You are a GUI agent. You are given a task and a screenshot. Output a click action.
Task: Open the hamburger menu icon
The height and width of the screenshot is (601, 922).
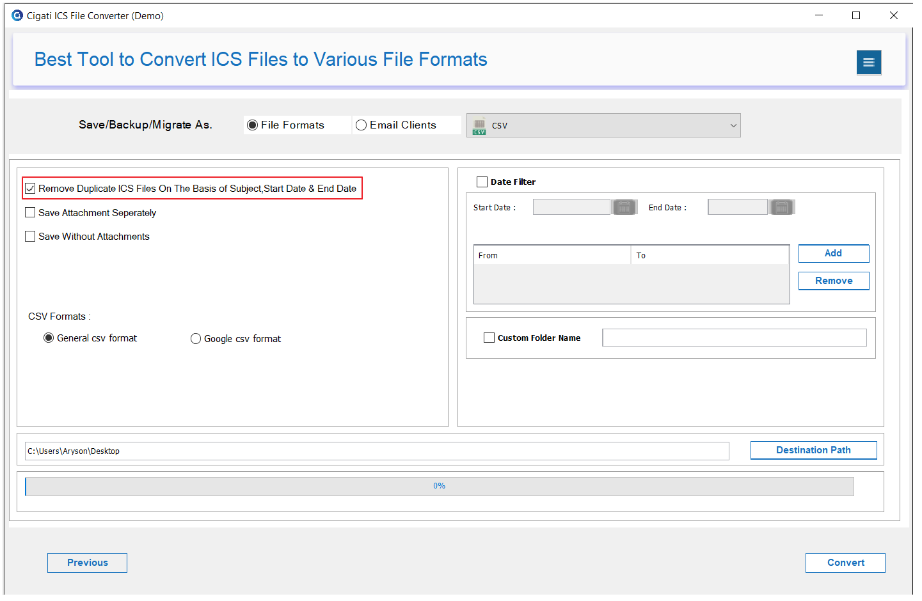869,62
